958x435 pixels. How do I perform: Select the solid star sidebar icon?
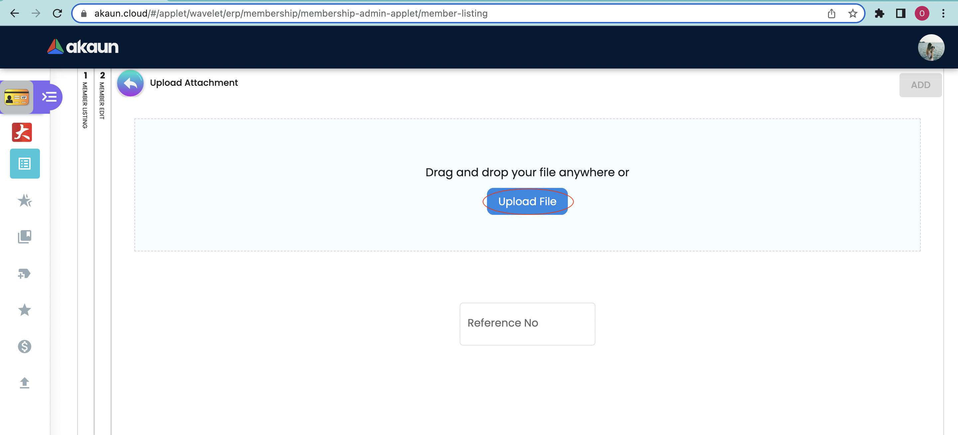(25, 310)
